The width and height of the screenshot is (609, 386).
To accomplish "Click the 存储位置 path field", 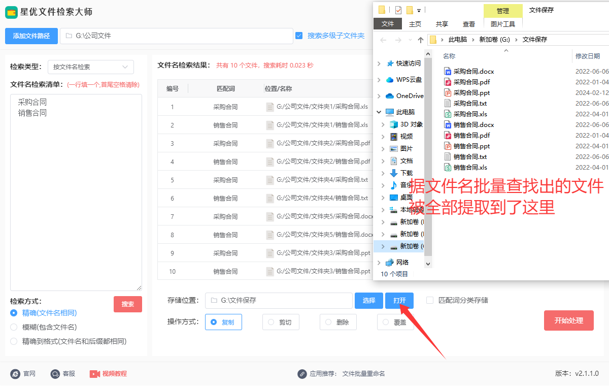I will [279, 301].
